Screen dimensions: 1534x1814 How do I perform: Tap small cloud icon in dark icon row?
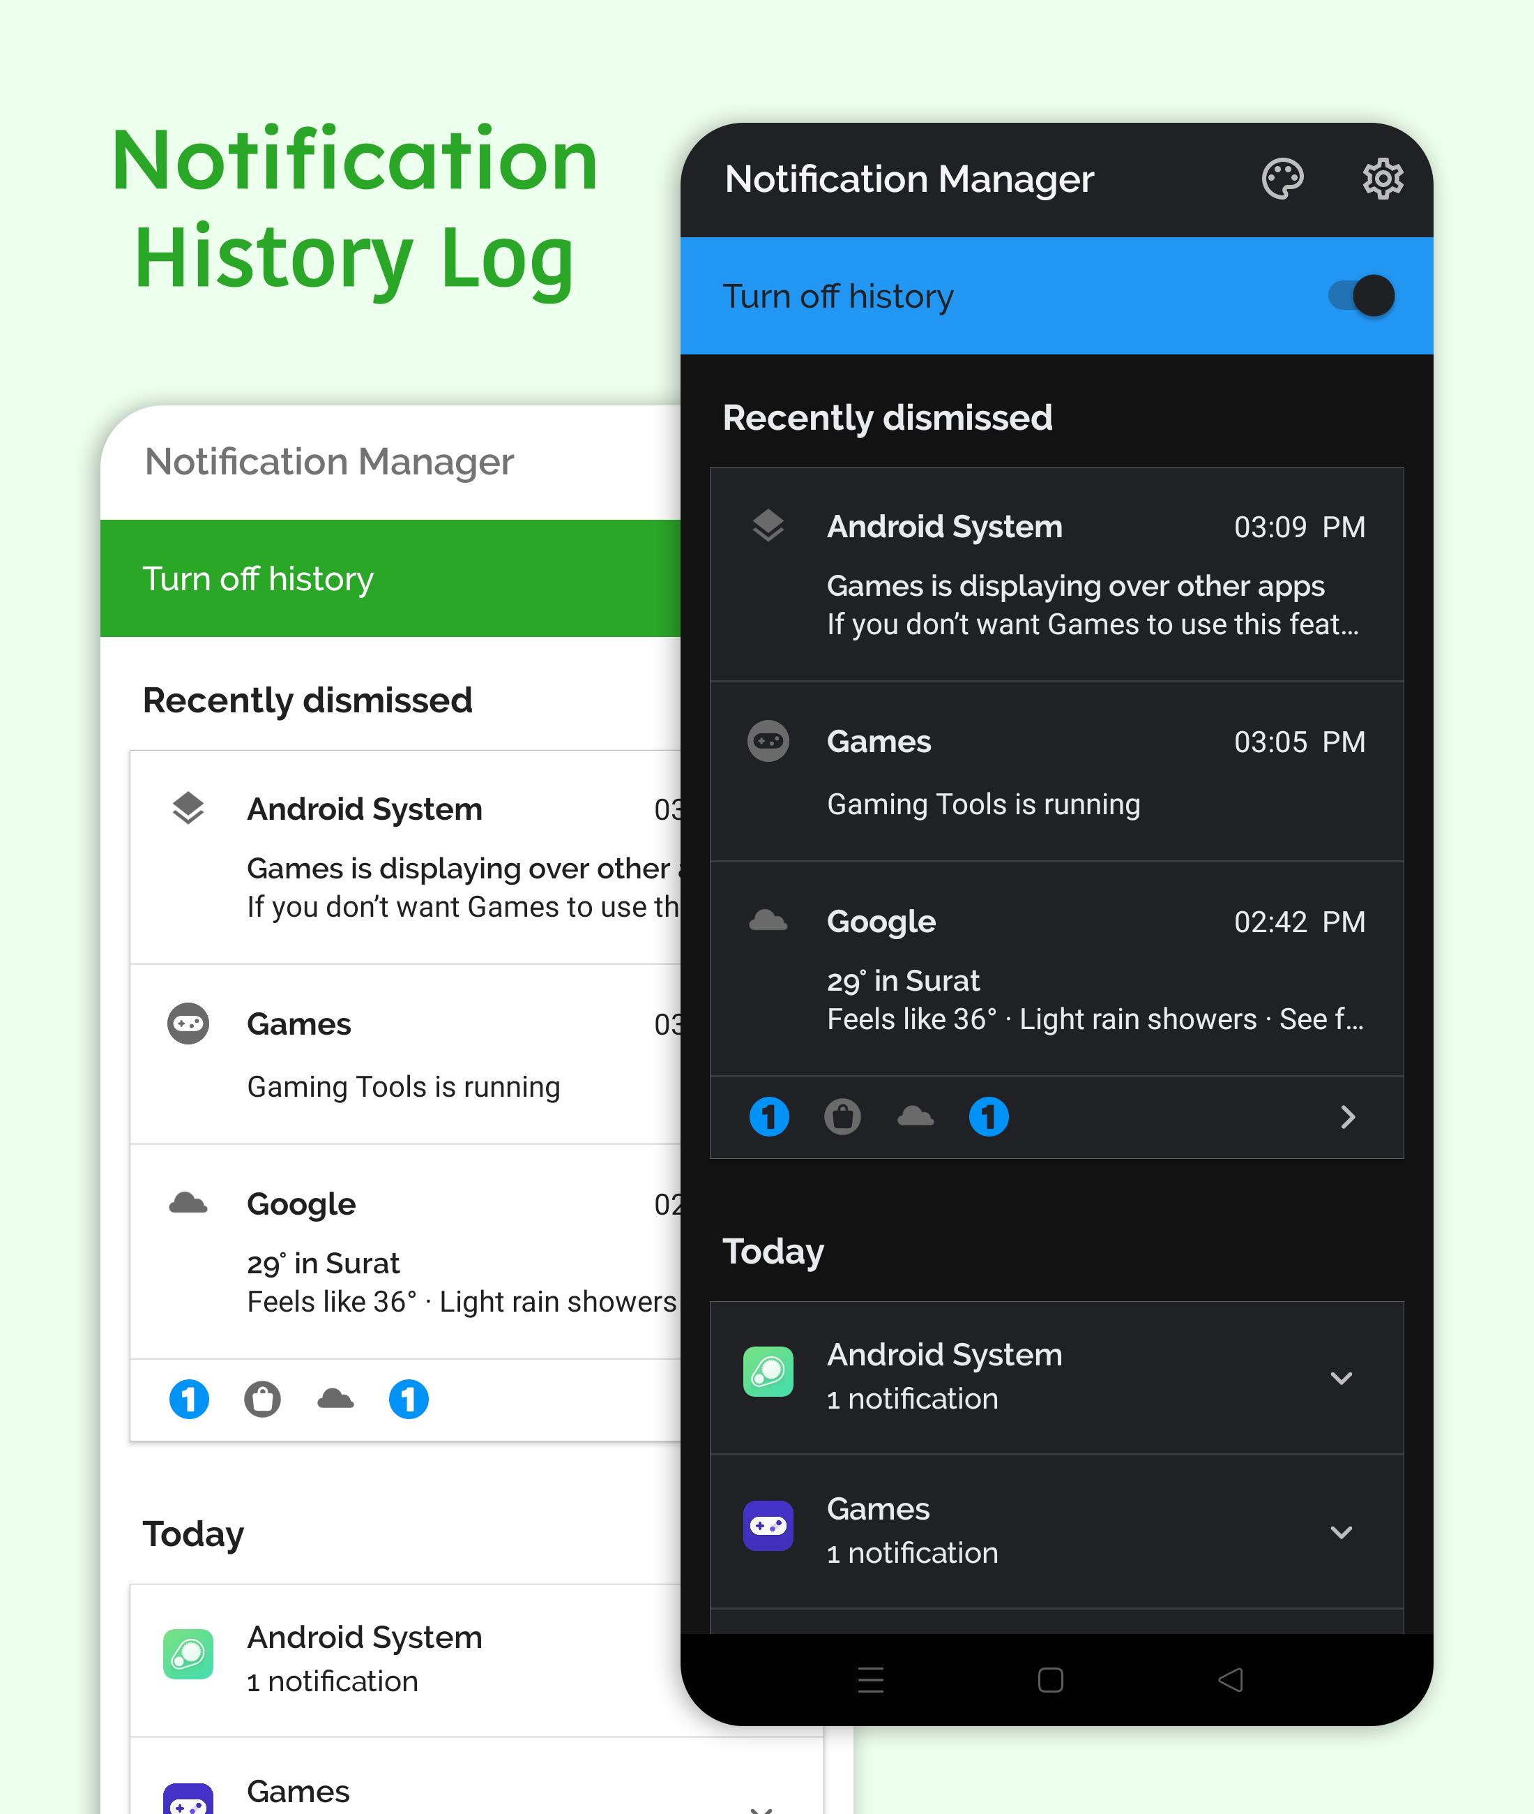click(x=916, y=1116)
